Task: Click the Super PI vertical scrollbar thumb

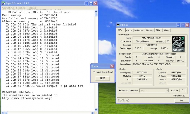Action: pos(96,15)
